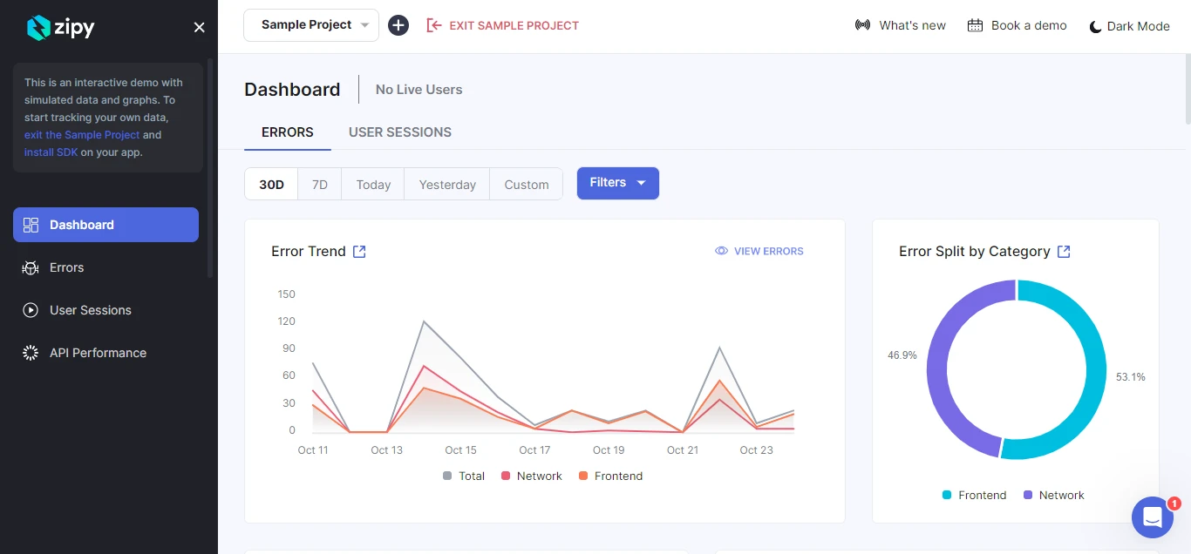The width and height of the screenshot is (1191, 554).
Task: Click the calendar icon beside Book a demo
Action: coord(976,25)
